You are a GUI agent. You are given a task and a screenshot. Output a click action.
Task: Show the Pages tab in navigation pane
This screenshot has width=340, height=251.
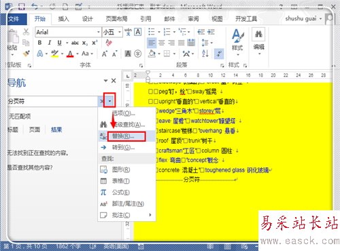coord(35,130)
